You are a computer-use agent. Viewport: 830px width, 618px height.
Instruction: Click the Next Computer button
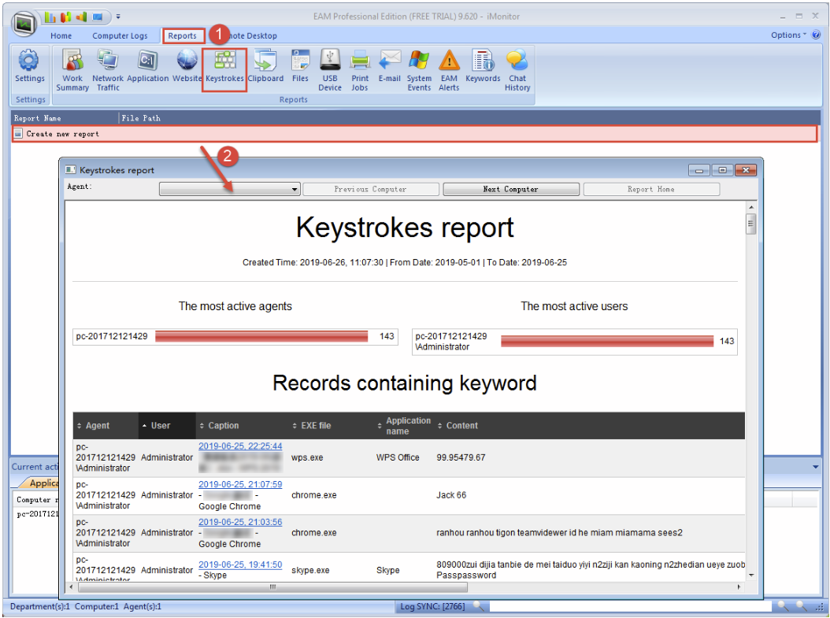click(510, 190)
